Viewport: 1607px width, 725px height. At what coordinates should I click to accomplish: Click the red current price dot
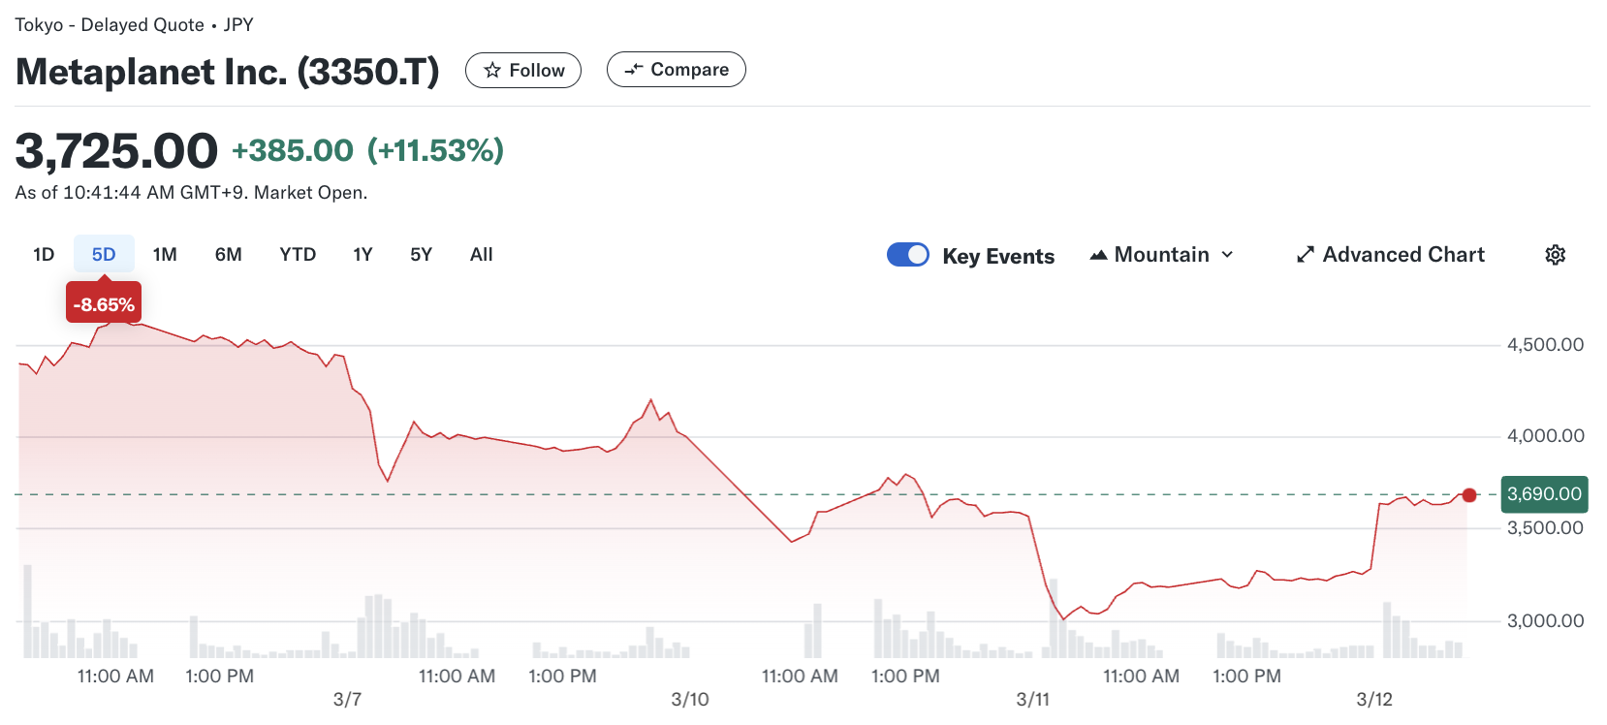pyautogui.click(x=1469, y=495)
